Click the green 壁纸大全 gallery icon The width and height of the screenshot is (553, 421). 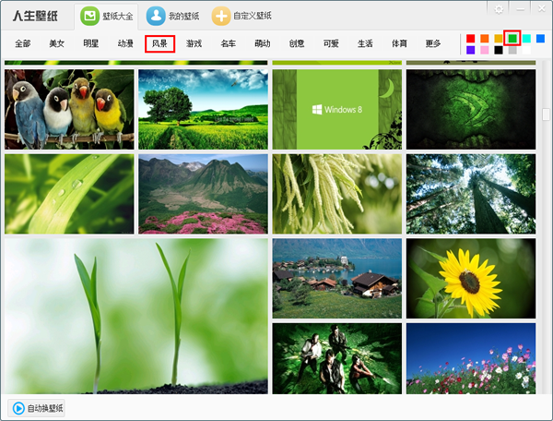pos(89,16)
